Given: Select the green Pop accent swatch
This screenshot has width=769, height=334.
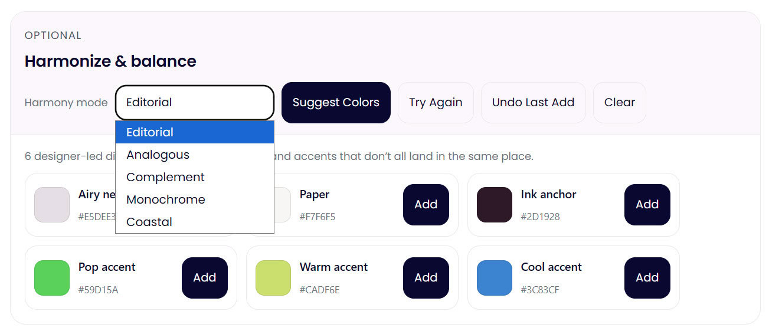Looking at the screenshot, I should [52, 278].
